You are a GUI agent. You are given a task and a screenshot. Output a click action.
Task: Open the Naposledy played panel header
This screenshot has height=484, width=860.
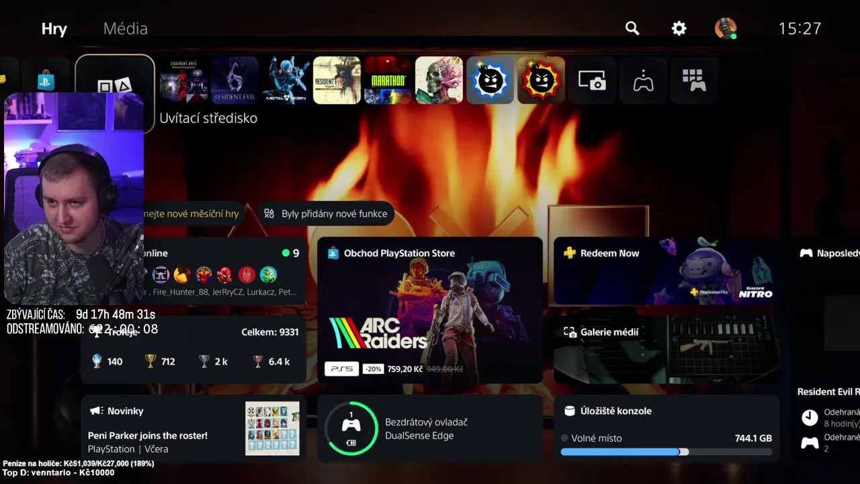pyautogui.click(x=830, y=253)
